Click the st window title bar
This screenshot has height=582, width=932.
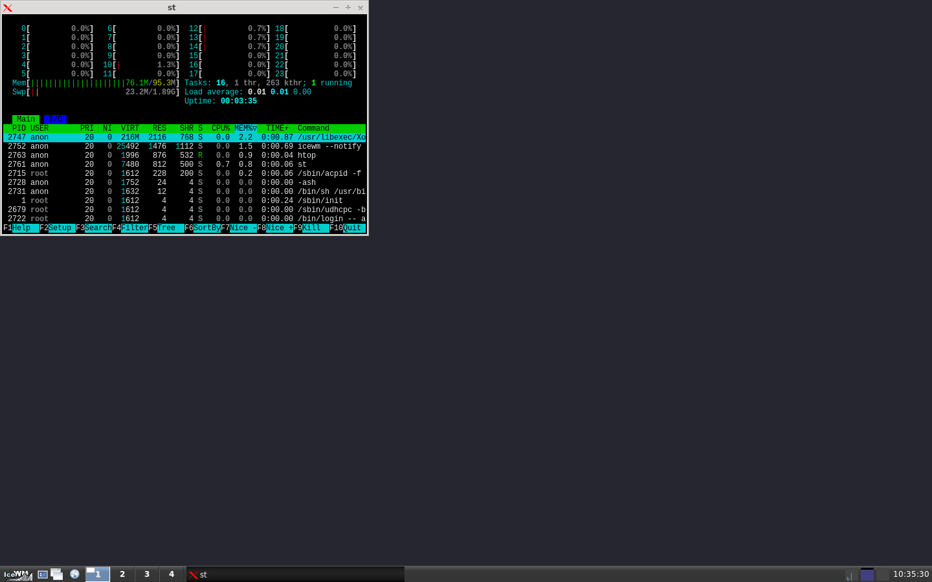tap(172, 8)
